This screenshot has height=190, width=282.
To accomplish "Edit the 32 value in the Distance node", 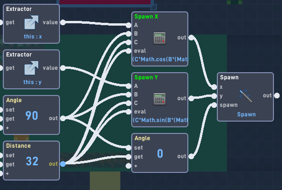I will click(32, 161).
